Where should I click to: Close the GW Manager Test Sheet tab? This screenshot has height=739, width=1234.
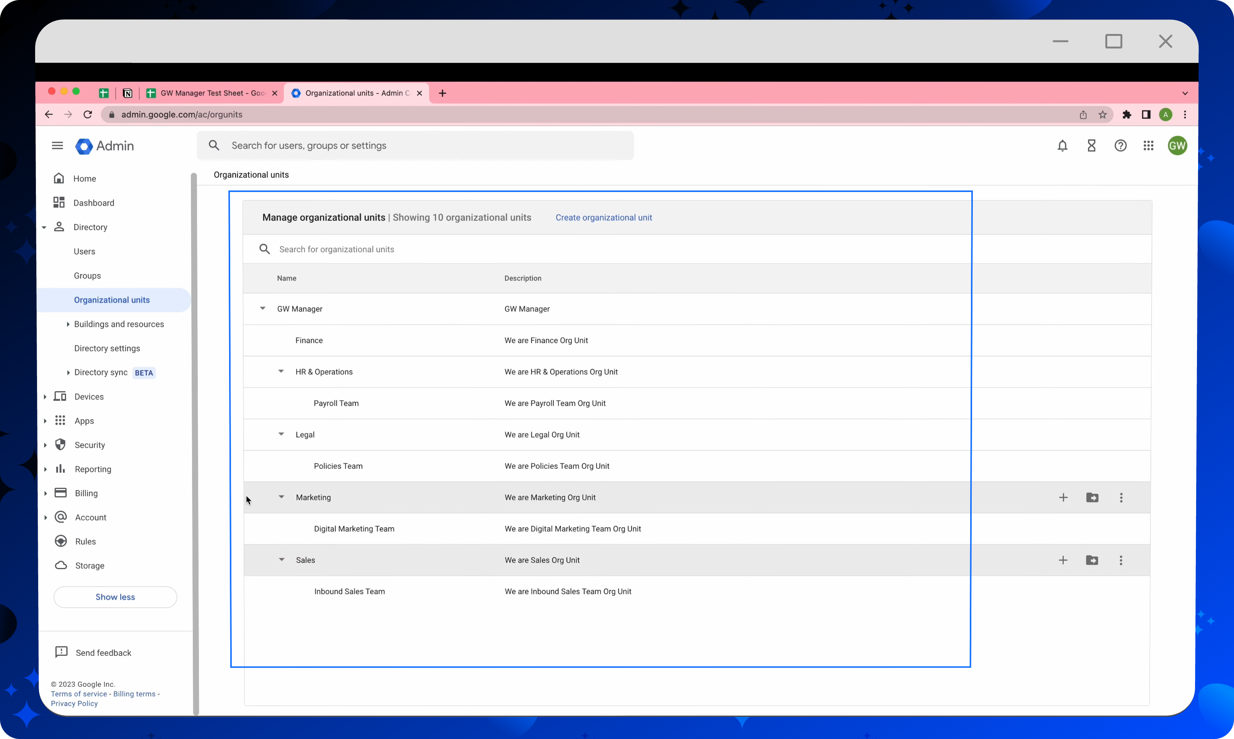(x=275, y=93)
